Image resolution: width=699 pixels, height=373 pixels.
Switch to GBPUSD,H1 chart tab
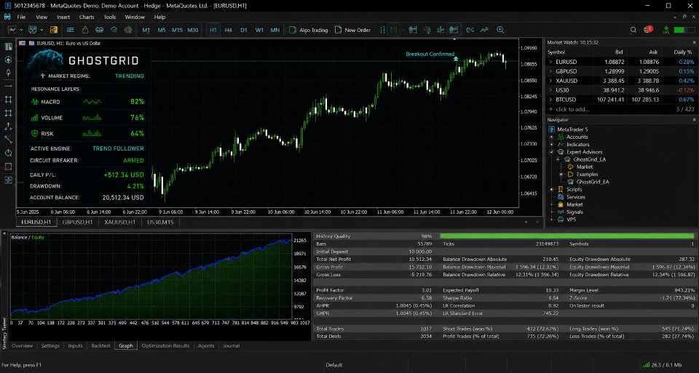click(x=77, y=222)
